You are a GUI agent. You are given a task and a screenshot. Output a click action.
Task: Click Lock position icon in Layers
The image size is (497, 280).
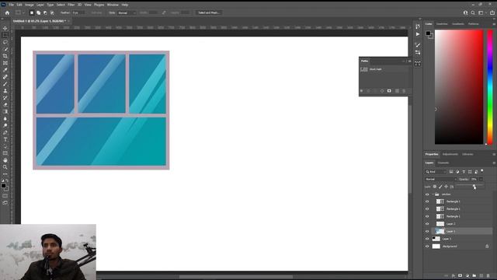point(447,187)
